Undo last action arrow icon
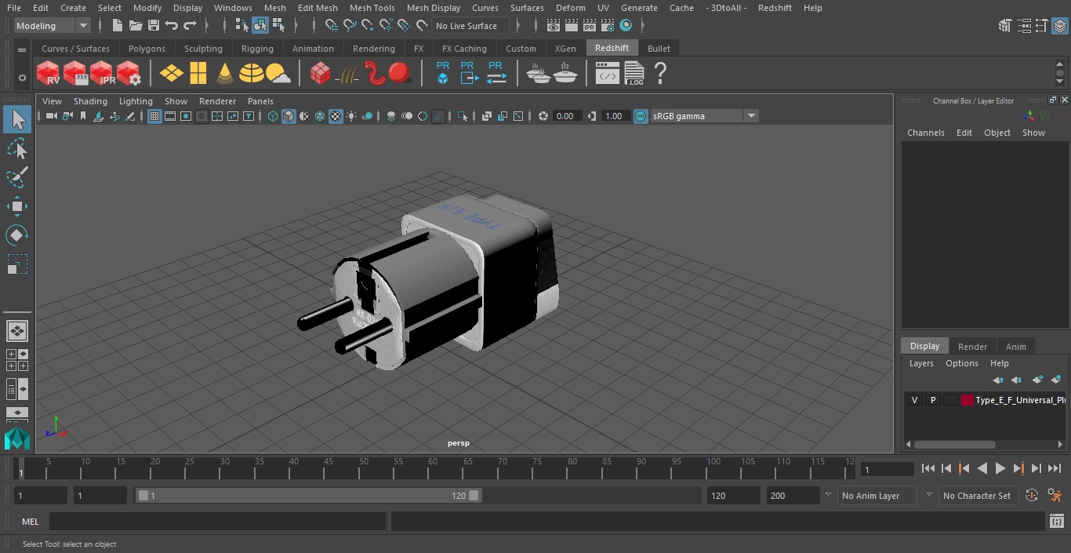Image resolution: width=1071 pixels, height=553 pixels. pos(172,26)
